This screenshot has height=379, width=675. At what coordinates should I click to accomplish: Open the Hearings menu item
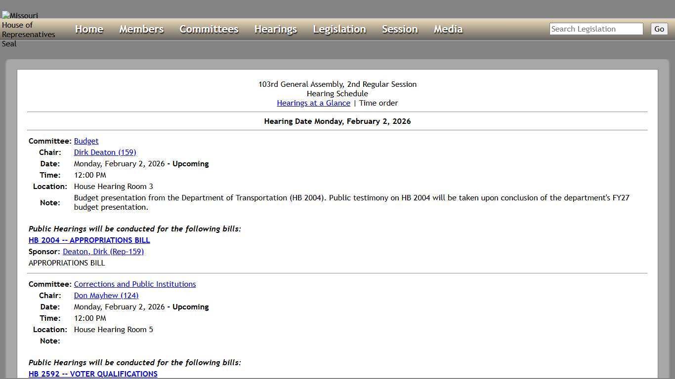[x=275, y=29]
